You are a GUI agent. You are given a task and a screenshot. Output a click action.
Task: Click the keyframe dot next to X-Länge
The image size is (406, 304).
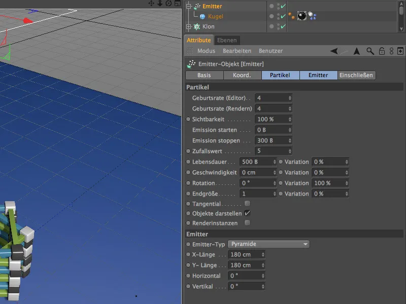click(x=188, y=254)
